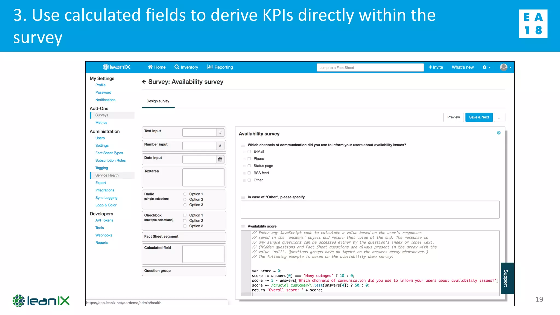
Task: Open Tools under Developers
Action: pos(100,227)
